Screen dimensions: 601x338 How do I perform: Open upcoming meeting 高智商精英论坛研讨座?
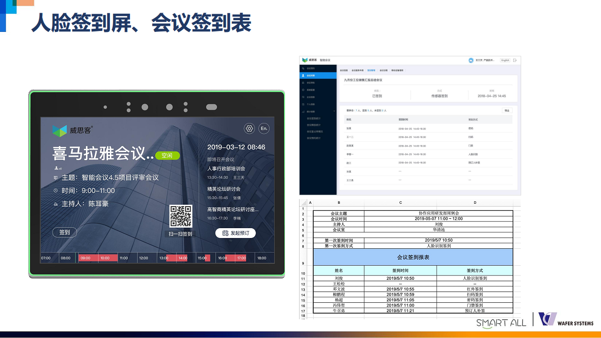pos(233,209)
